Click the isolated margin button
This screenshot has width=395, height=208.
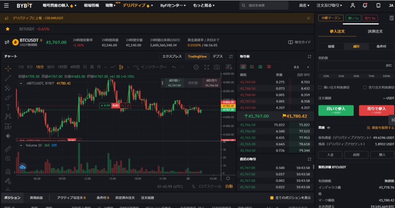331,18
